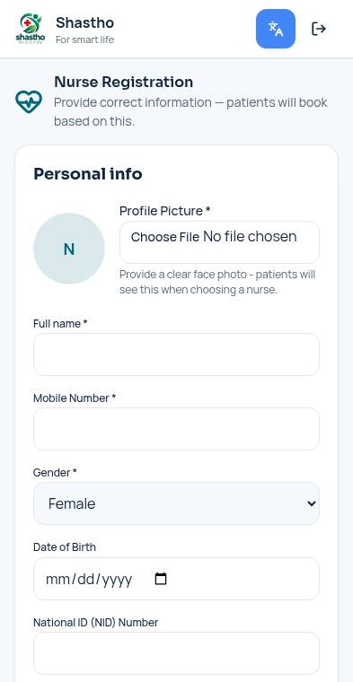The width and height of the screenshot is (353, 682).
Task: Click the Gender dropdown chevron arrow
Action: [311, 503]
